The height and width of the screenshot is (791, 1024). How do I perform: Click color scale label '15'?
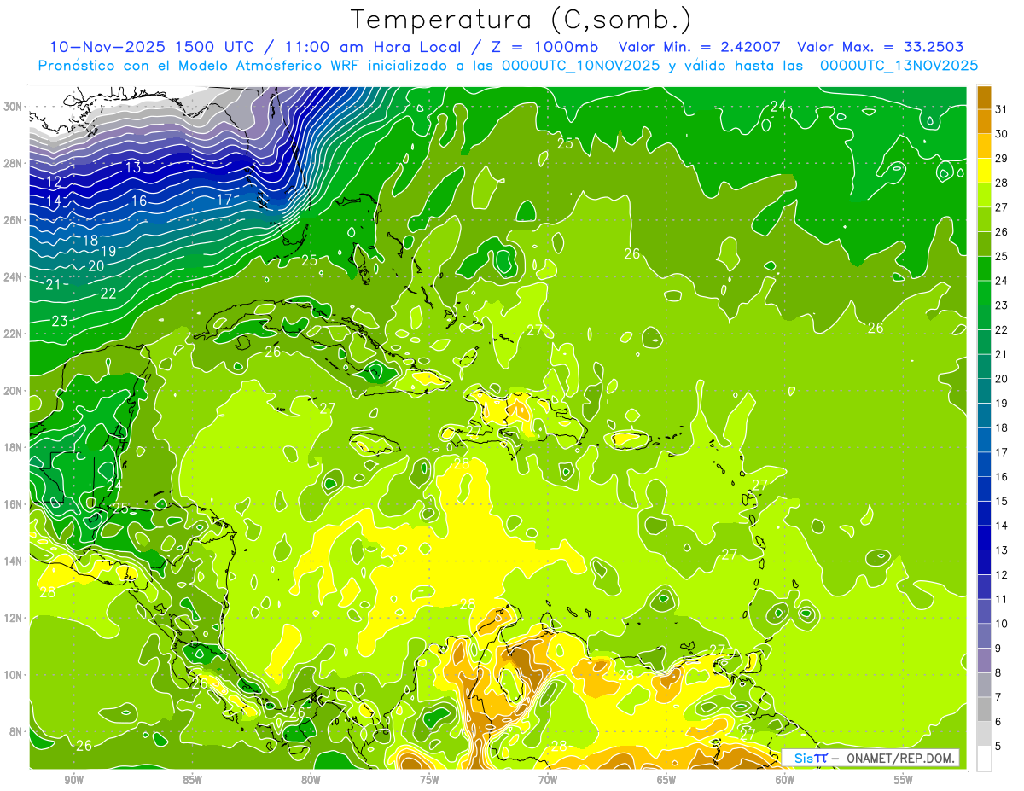click(1002, 501)
